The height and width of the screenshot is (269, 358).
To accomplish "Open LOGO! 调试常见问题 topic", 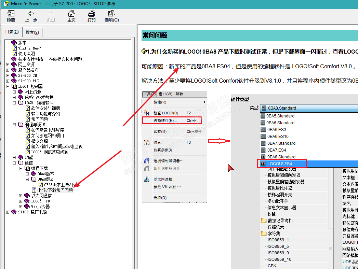I will pyautogui.click(x=50, y=152).
